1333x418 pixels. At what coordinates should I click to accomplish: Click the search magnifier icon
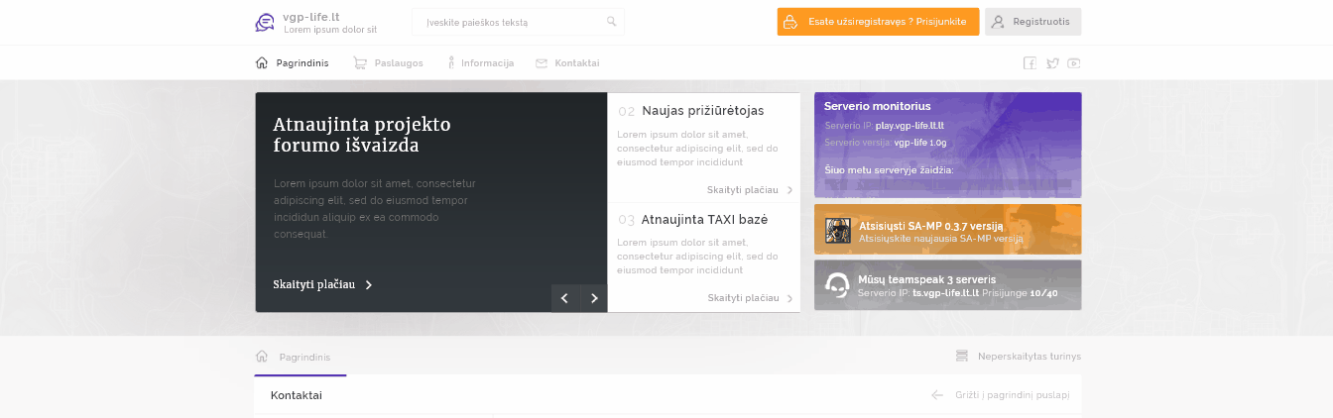click(x=611, y=21)
